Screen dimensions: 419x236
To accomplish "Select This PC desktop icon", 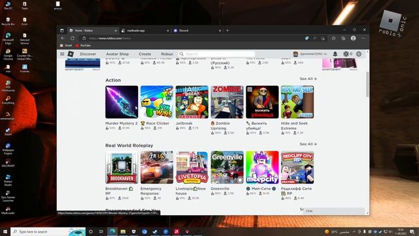I will click(8, 5).
